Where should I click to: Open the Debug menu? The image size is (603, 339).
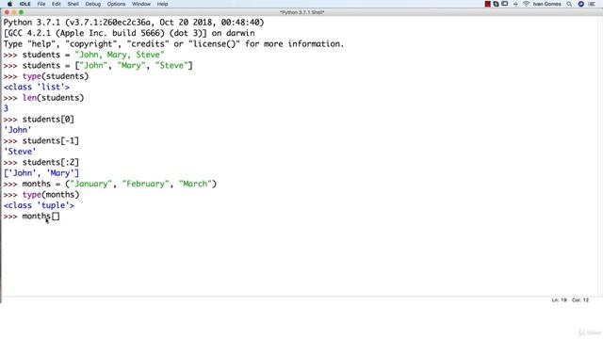[x=92, y=4]
